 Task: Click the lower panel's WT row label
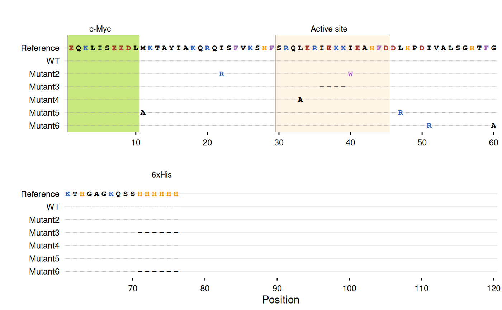(53, 207)
